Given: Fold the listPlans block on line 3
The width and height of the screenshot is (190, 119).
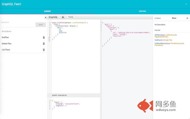Looking at the screenshot, I should pyautogui.click(x=51, y=26).
